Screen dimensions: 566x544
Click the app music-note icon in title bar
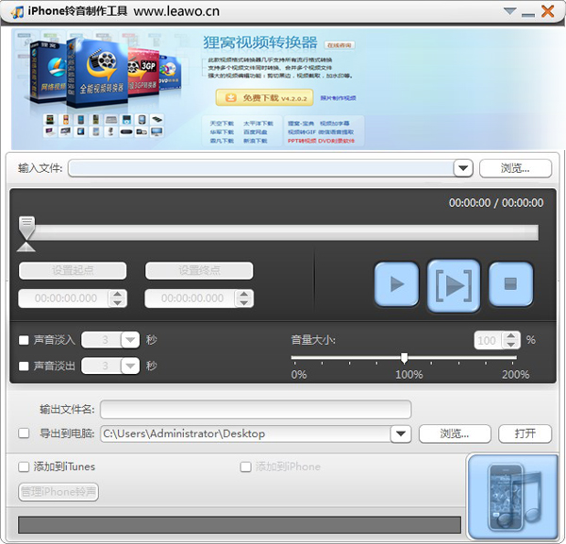17,11
